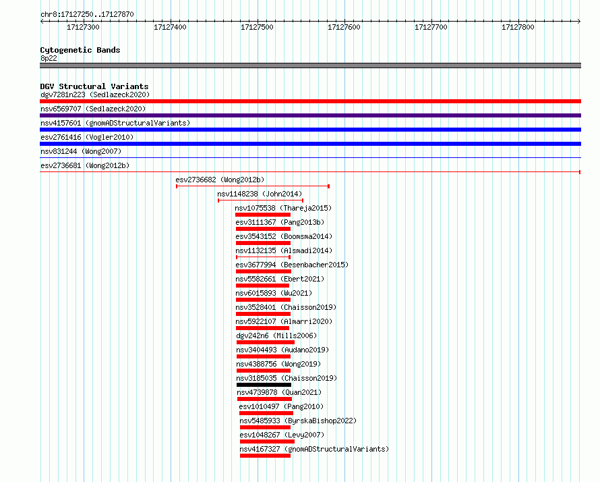Open esv1048267 (Levy2007) variant label

click(x=282, y=435)
